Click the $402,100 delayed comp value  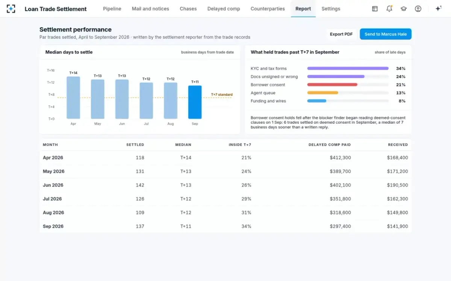[x=341, y=185]
